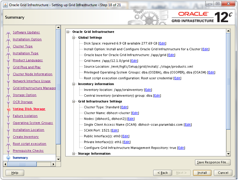Edit Root script execution configuration

(177, 78)
